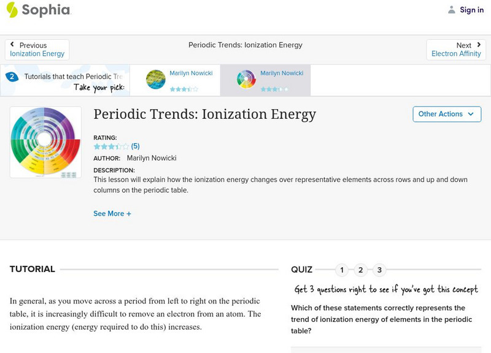Click the (5) ratings count link
The width and height of the screenshot is (491, 353).
(136, 146)
